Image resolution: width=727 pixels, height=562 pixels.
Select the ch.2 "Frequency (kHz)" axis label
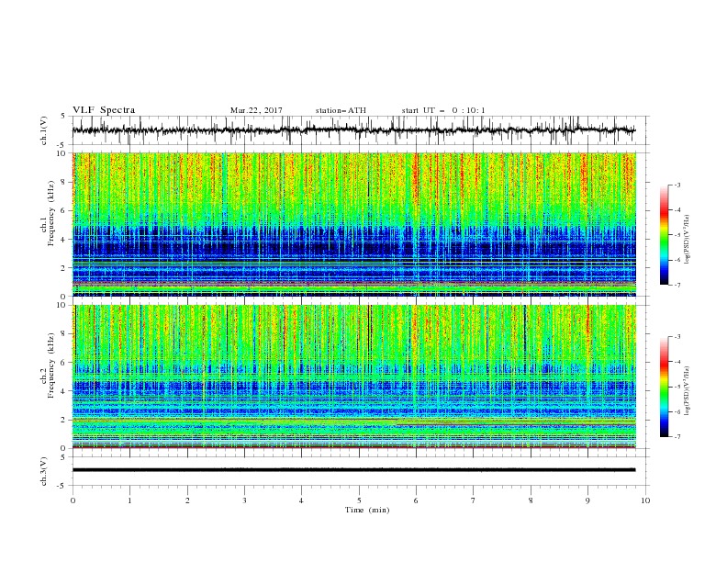tap(50, 365)
